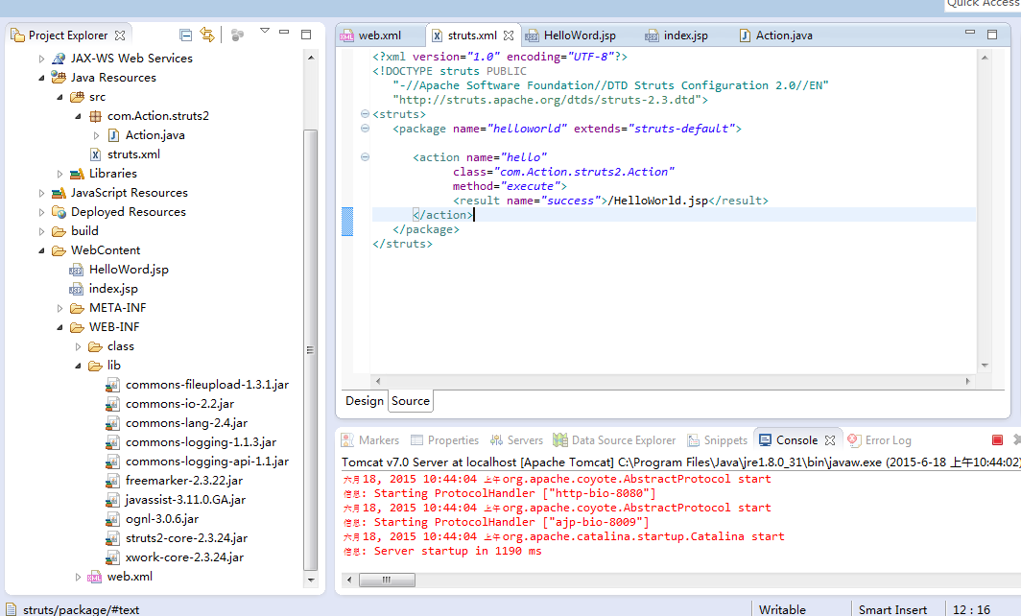Select index.jsp file in WebContent

[113, 289]
